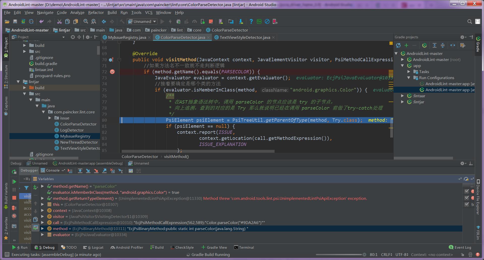Toggle second breakpoint checkbox in Debug panel
The width and height of the screenshot is (484, 260).
point(467,198)
